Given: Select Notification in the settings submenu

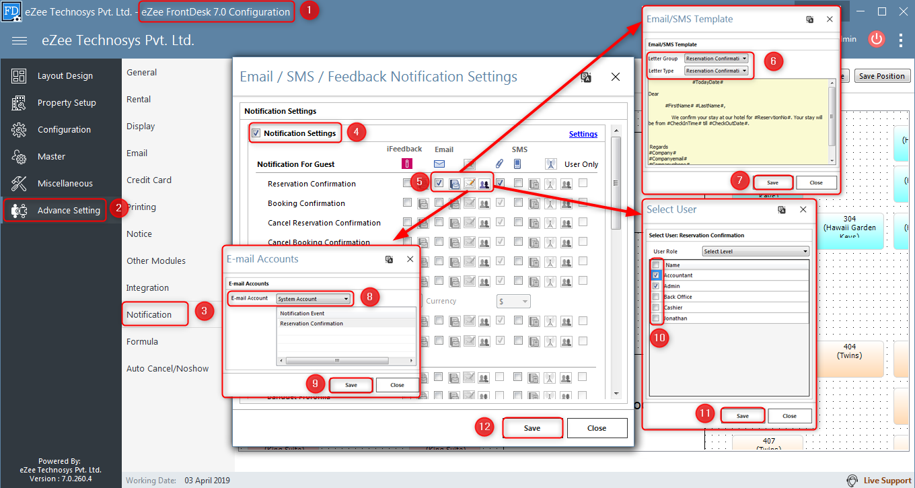Looking at the screenshot, I should (x=149, y=314).
